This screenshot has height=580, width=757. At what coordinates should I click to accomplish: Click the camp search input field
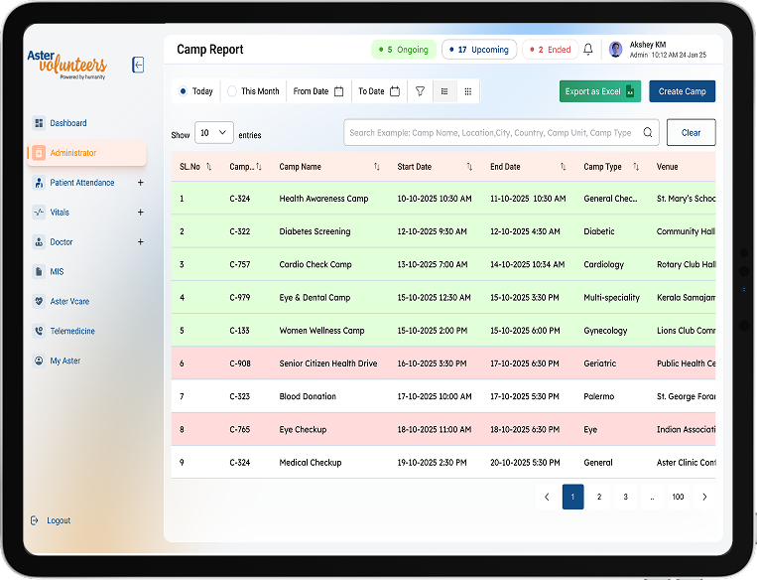pyautogui.click(x=491, y=133)
